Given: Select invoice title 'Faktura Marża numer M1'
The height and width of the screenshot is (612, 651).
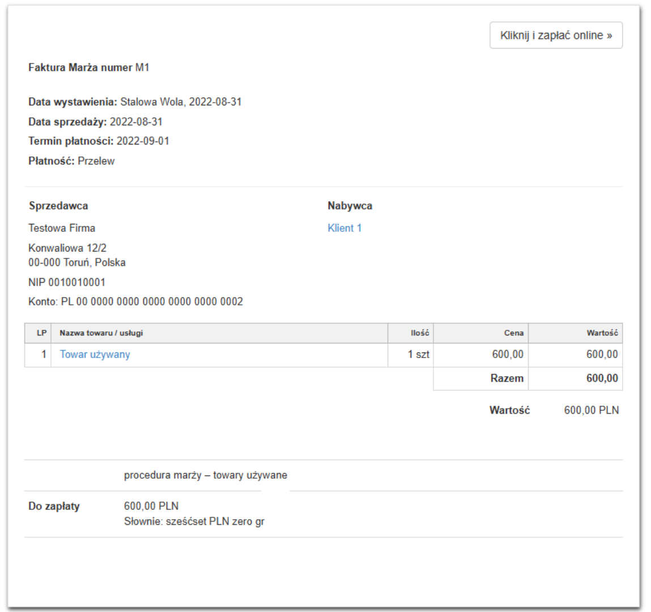Looking at the screenshot, I should coord(89,67).
